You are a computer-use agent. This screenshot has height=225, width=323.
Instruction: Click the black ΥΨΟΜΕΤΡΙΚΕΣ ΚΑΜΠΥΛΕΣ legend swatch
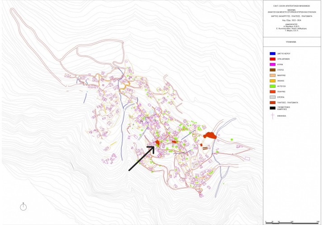pos(272,108)
